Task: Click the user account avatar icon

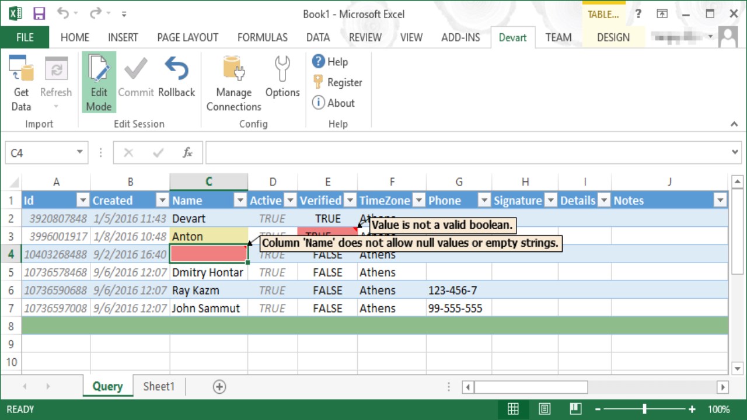Action: coord(728,37)
